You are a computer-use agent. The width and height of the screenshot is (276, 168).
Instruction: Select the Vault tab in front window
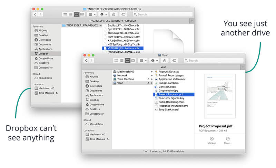click(x=163, y=67)
